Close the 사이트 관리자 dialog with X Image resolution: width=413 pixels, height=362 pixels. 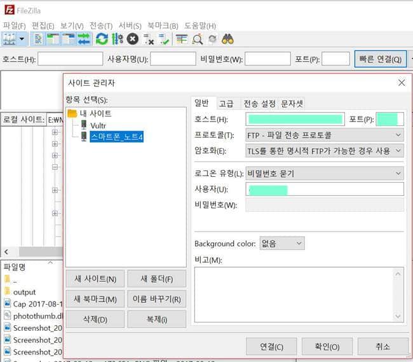click(x=402, y=83)
